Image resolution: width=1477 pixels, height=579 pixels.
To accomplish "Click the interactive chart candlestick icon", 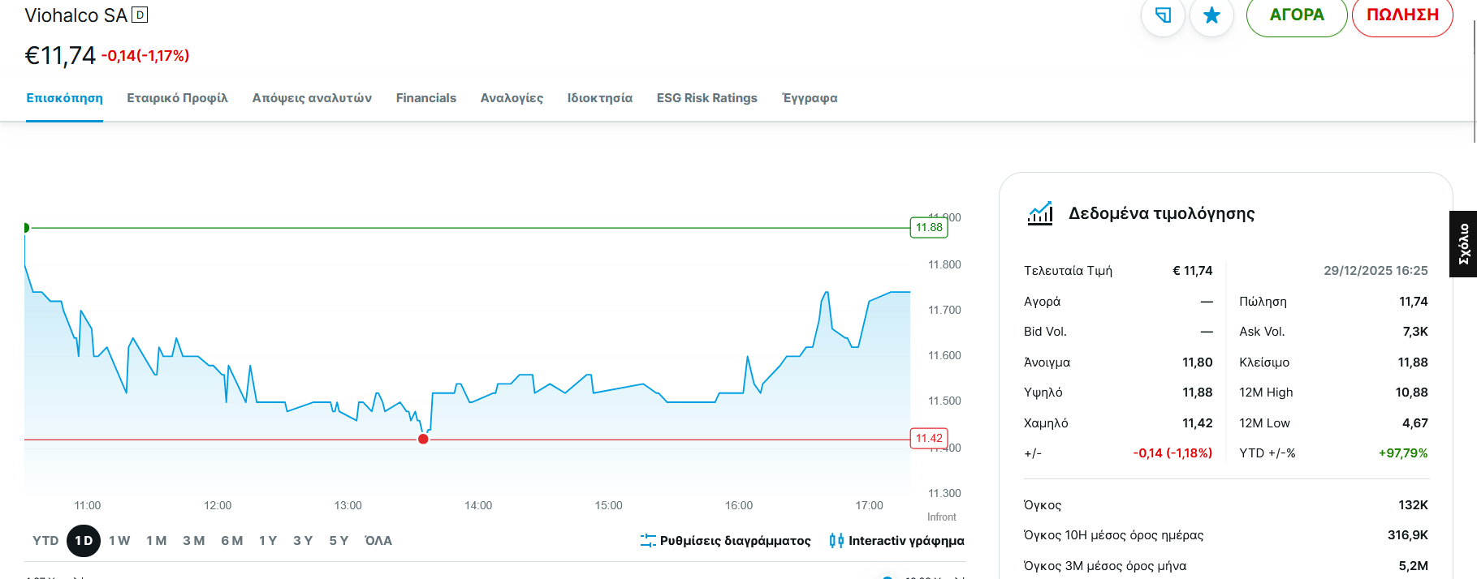I will coord(836,541).
